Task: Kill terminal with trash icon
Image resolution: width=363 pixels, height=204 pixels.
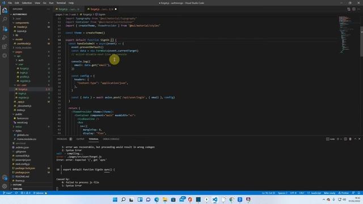Action: tap(351, 139)
